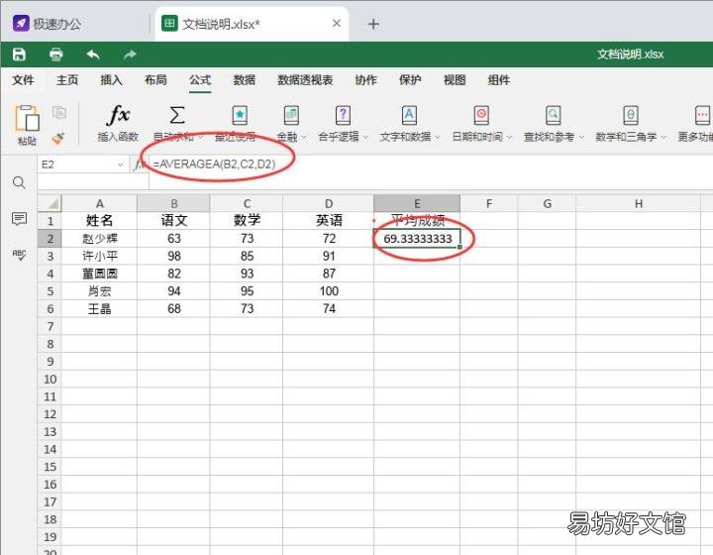Open the 视图 tab

tap(455, 80)
